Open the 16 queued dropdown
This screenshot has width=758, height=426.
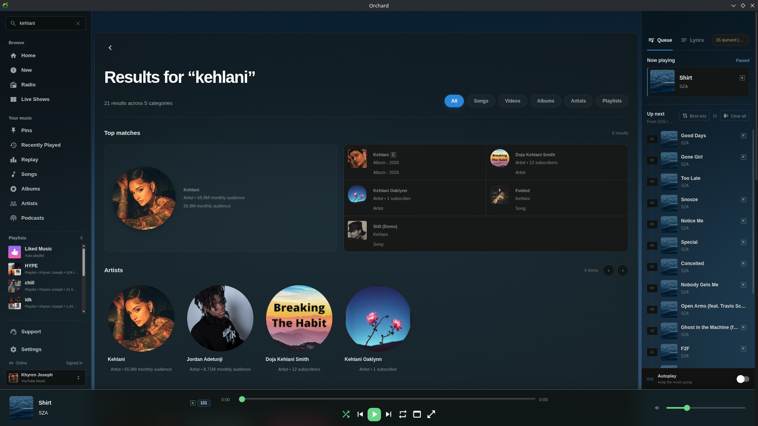[730, 40]
